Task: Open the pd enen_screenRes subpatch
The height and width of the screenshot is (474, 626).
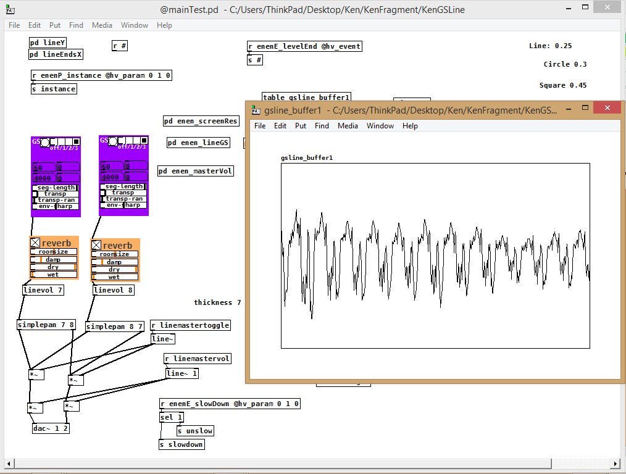Action: [201, 121]
